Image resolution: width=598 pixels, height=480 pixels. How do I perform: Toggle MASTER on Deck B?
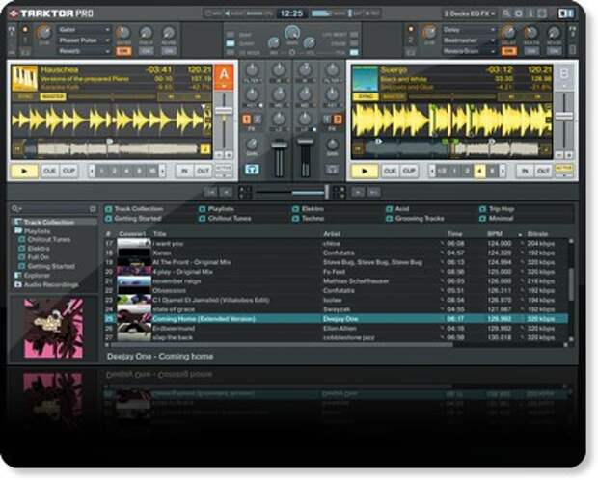click(393, 96)
